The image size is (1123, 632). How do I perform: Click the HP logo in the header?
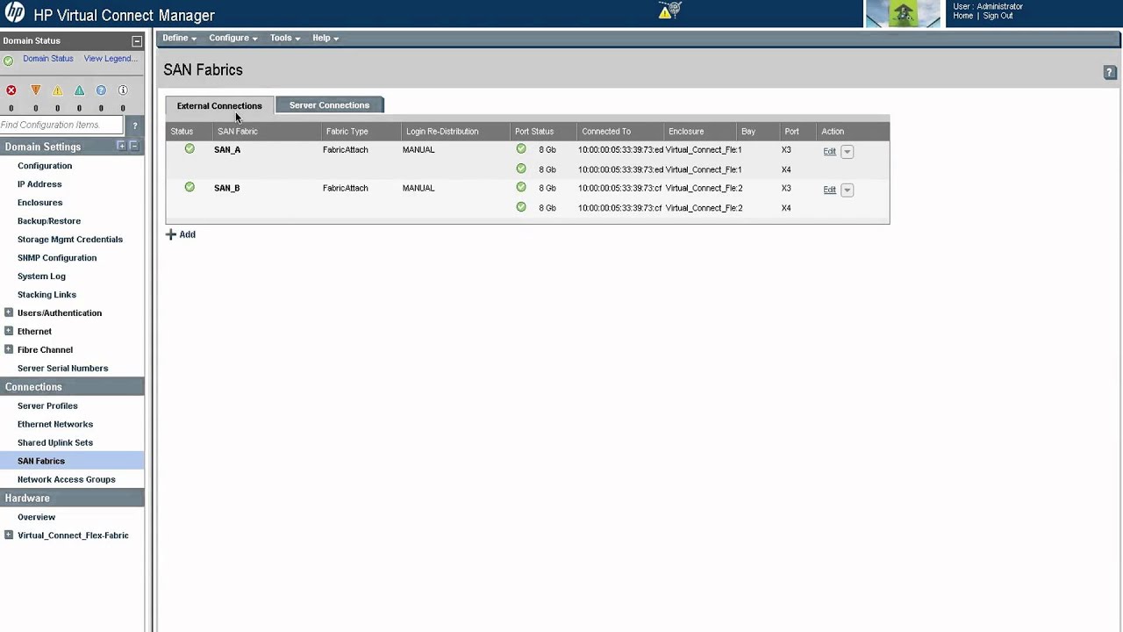tap(15, 13)
